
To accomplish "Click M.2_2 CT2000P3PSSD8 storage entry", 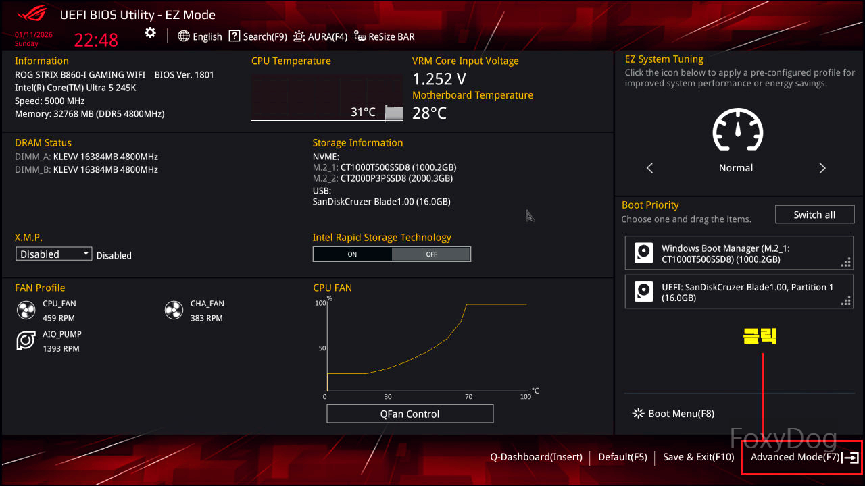I will 382,178.
